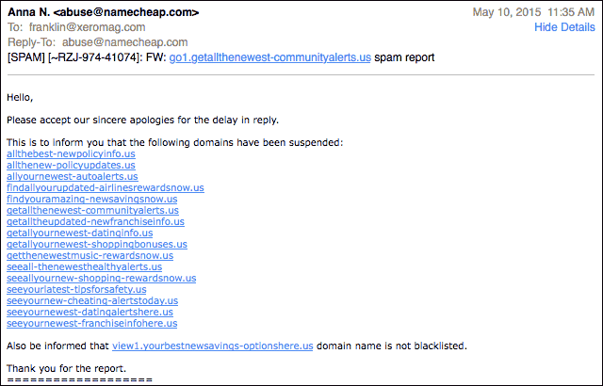Follow the seeallyournew-shopping-rewardsnow.us link
603x386 pixels.
[101, 278]
